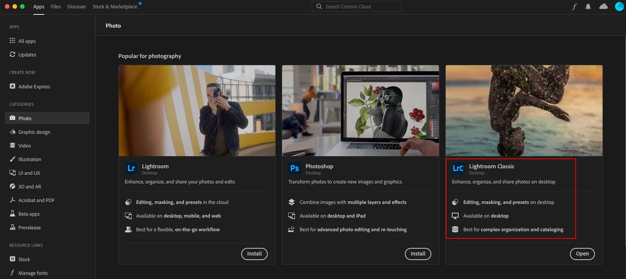Switch to the Files tab
Image resolution: width=626 pixels, height=279 pixels.
(x=56, y=6)
